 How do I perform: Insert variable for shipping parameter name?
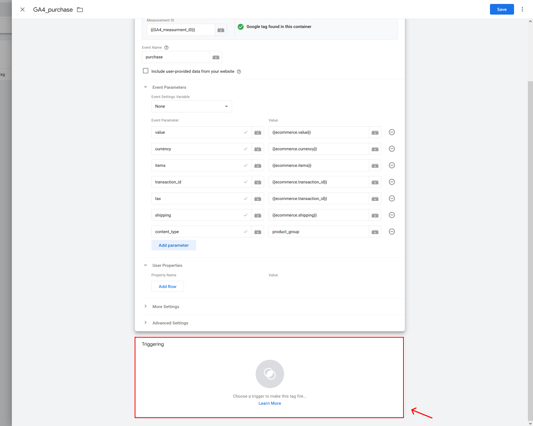point(258,215)
